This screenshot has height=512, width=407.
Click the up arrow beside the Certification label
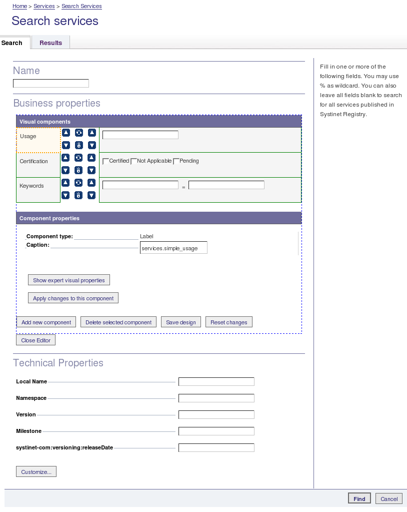[x=65, y=158]
